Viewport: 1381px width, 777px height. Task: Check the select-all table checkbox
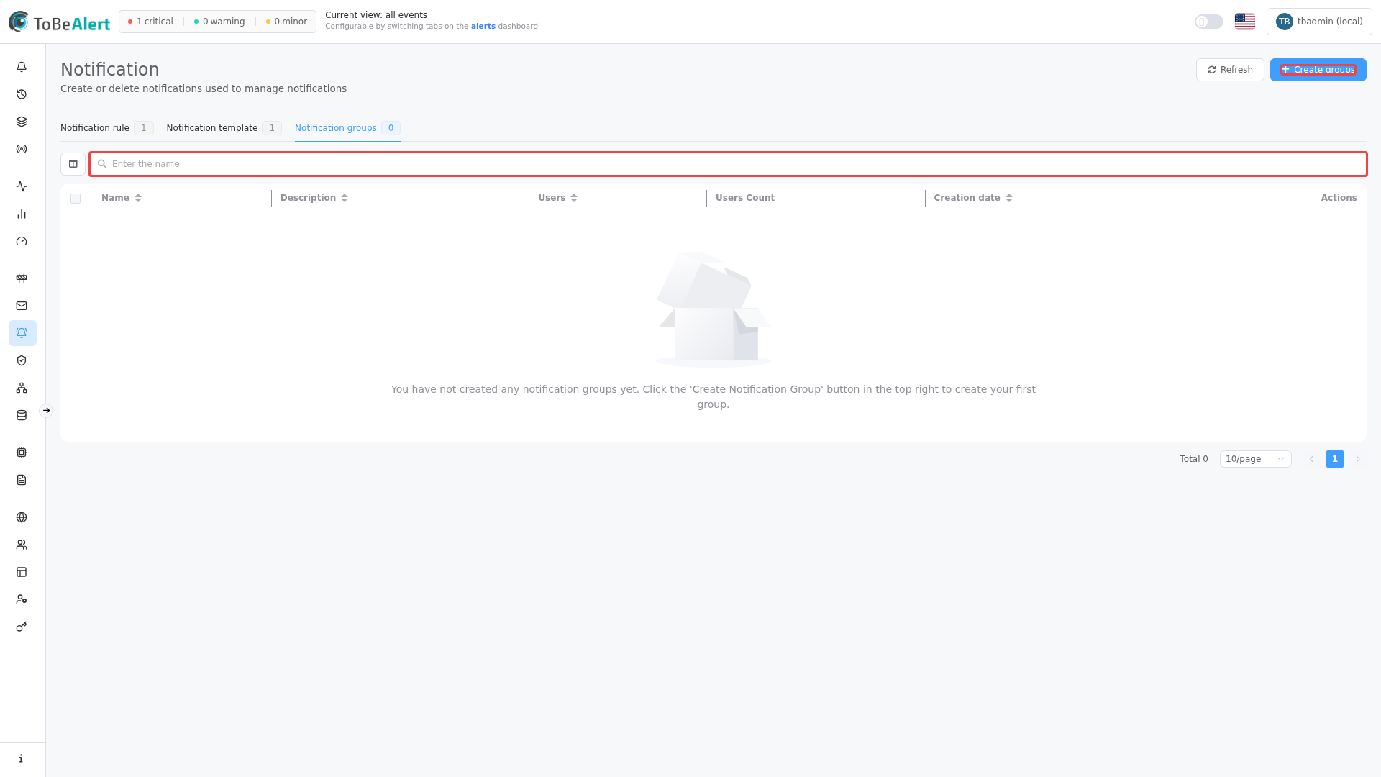(x=76, y=199)
